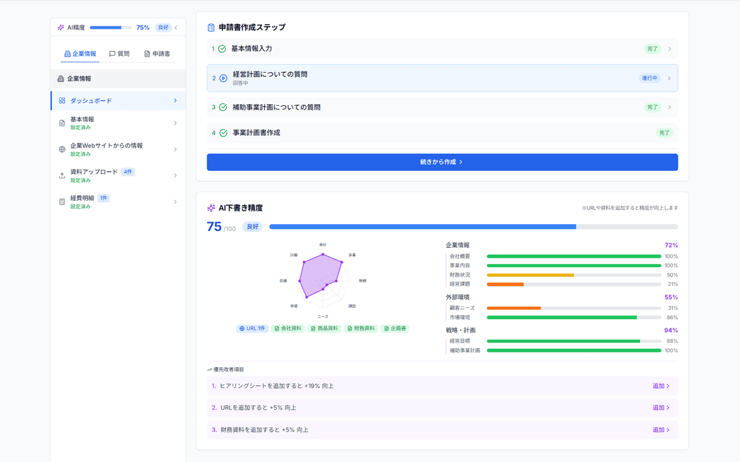Click the green 完了 badge on 事業計画書作成
The height and width of the screenshot is (462, 740).
pyautogui.click(x=664, y=132)
